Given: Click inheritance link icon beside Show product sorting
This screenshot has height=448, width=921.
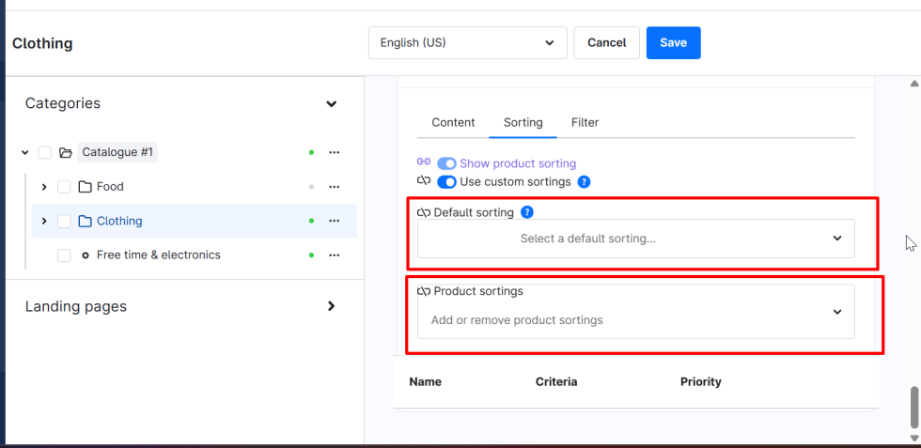Looking at the screenshot, I should tap(424, 162).
